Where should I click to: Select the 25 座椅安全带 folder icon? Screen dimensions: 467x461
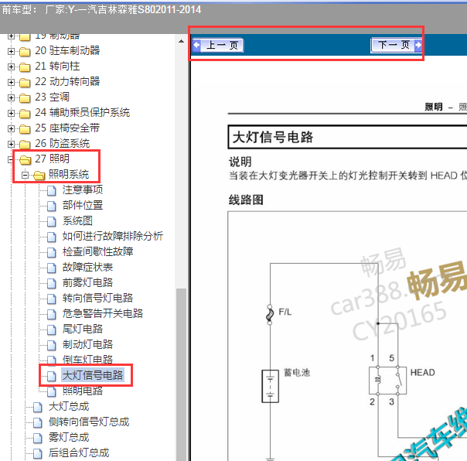(25, 129)
